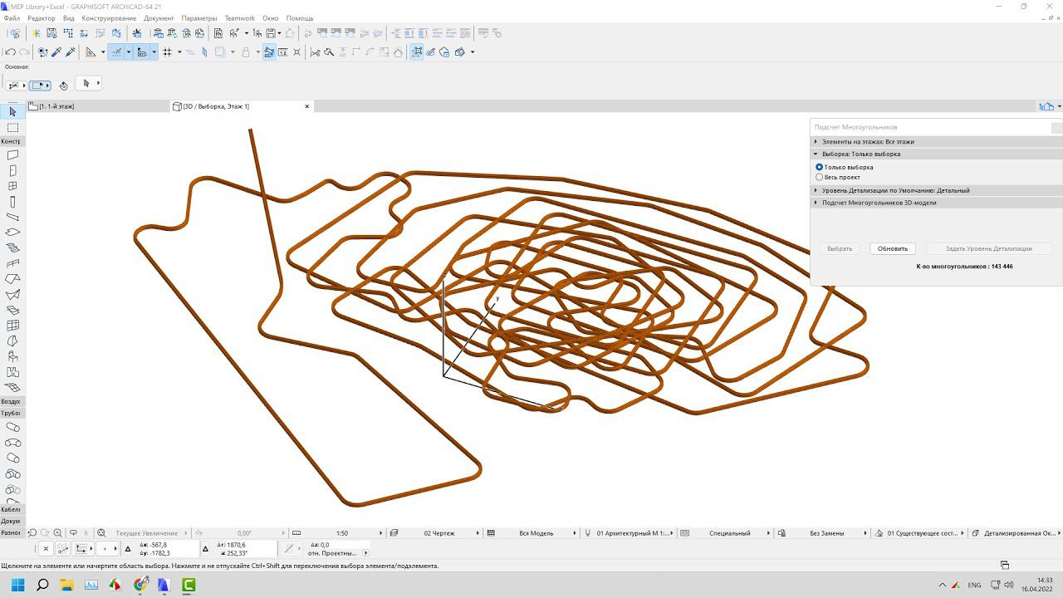Choose the Beam tool in the toolbox
The height and width of the screenshot is (598, 1063).
12,218
